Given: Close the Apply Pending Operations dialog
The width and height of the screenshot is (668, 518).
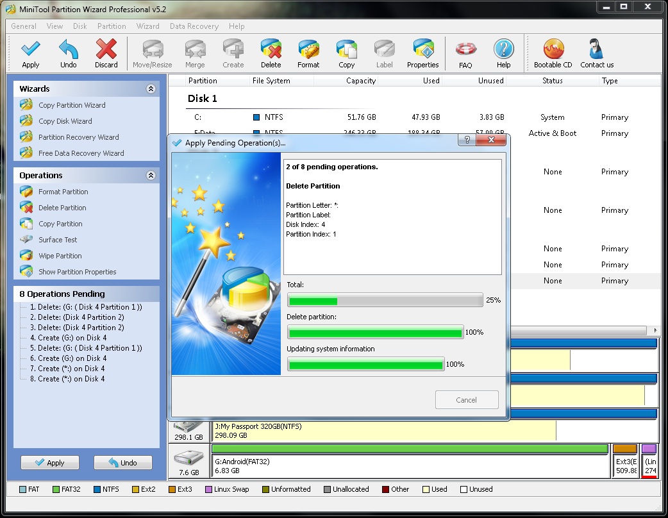Looking at the screenshot, I should tap(491, 140).
